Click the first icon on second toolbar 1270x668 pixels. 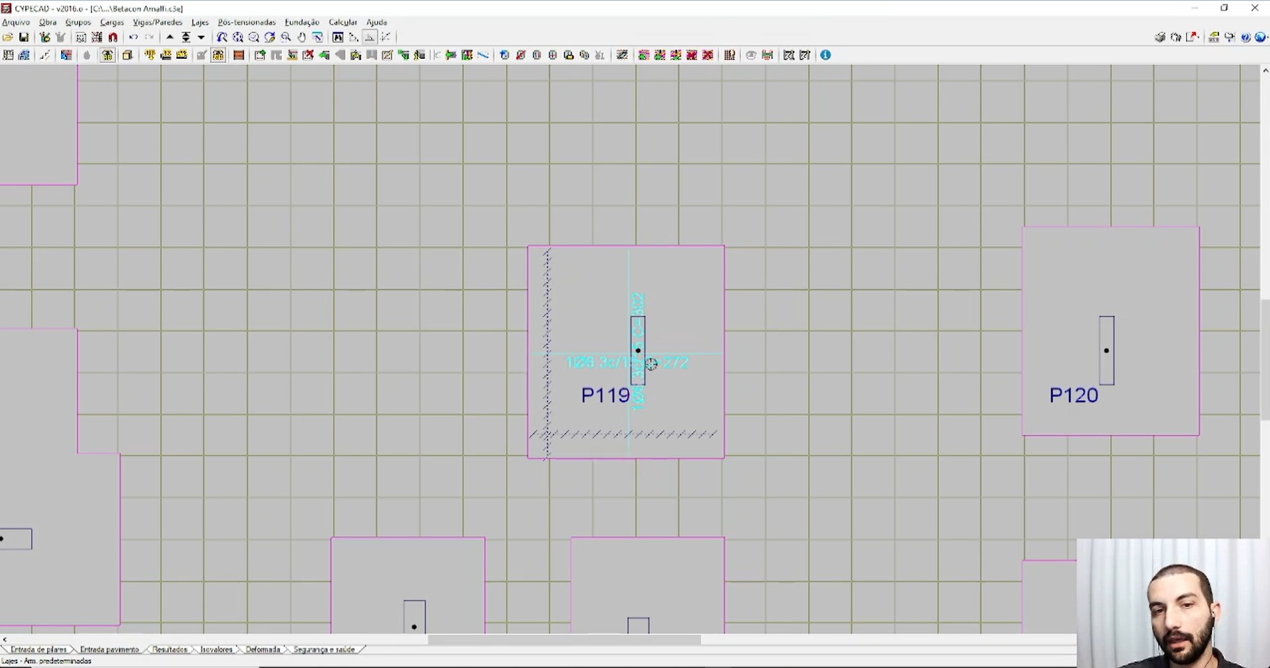(x=8, y=55)
